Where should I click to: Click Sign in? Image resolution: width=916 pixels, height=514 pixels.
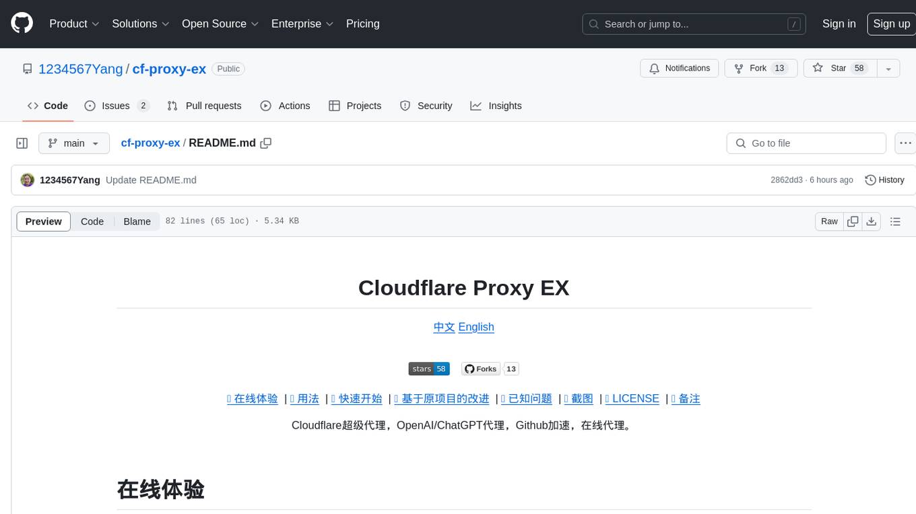click(x=839, y=24)
